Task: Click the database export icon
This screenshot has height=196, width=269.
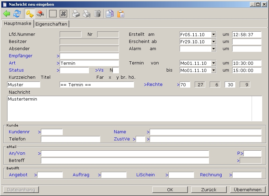Action: point(98,14)
